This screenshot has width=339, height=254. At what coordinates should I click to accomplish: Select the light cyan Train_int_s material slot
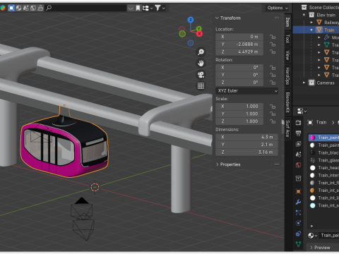pyautogui.click(x=323, y=205)
